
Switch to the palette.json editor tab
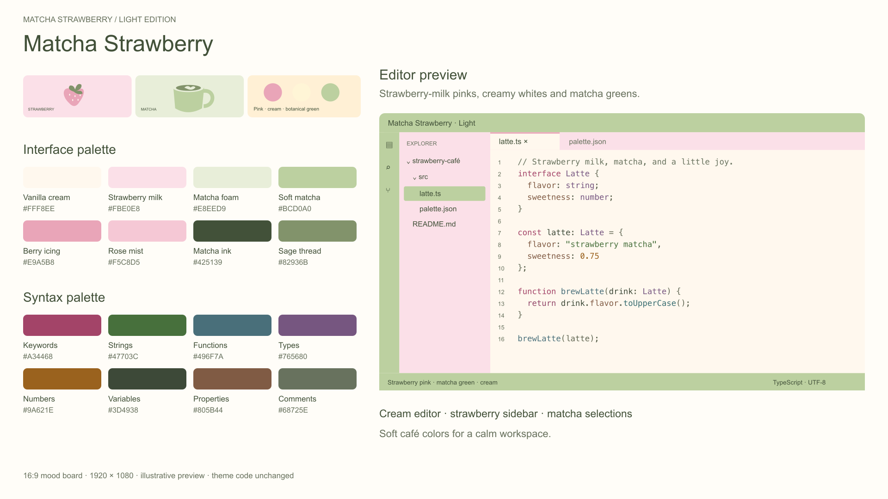click(587, 141)
